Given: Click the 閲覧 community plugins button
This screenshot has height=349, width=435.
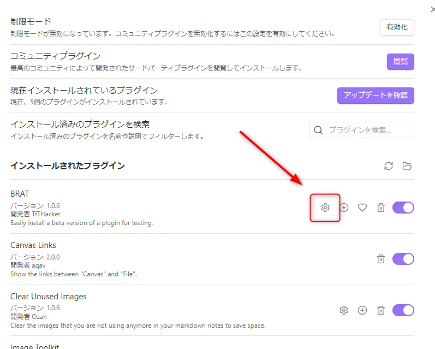Looking at the screenshot, I should [x=401, y=62].
